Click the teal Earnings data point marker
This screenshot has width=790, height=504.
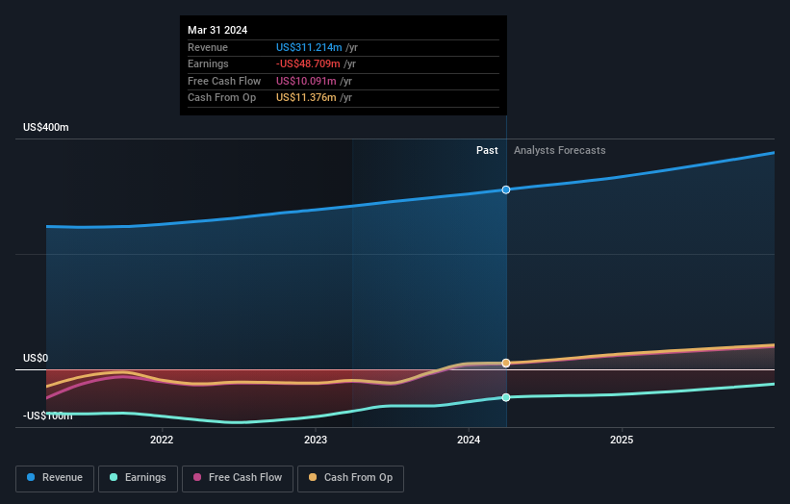[506, 397]
